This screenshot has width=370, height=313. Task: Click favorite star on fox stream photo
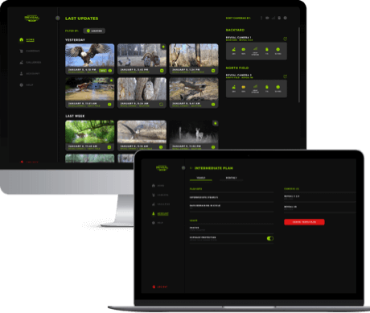(x=111, y=80)
